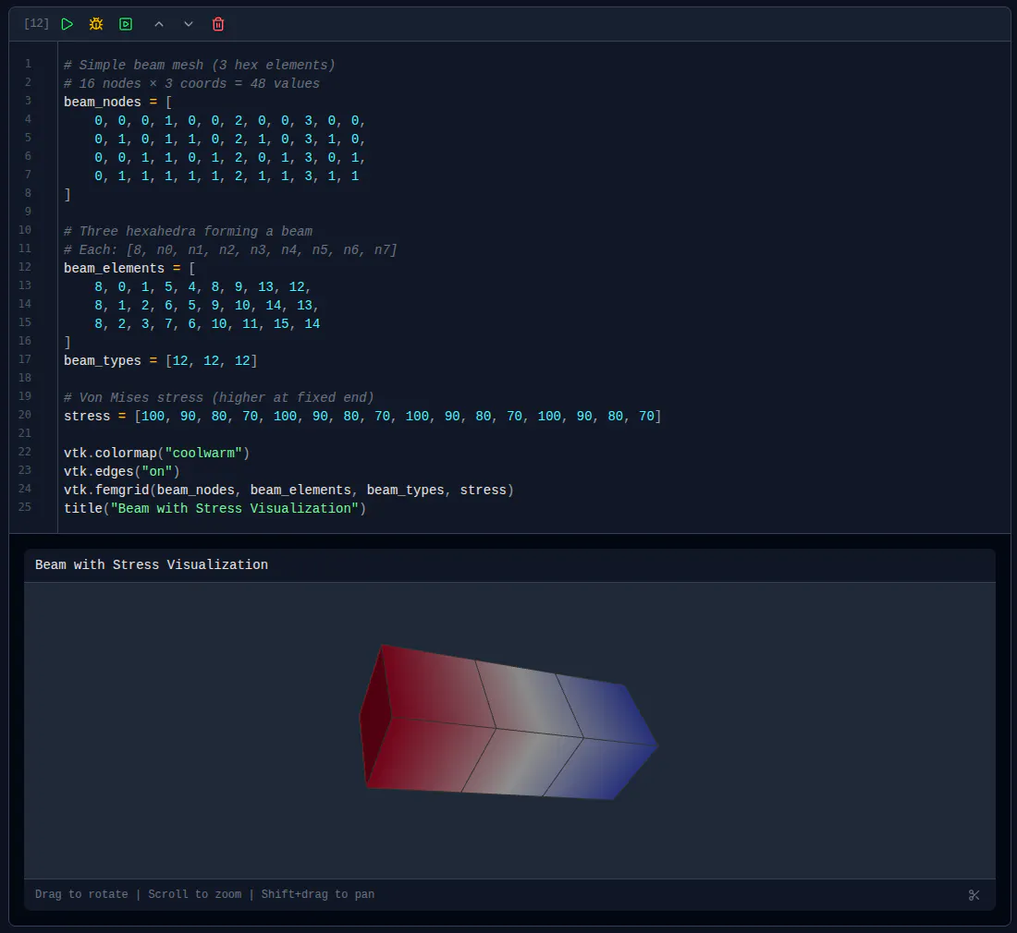Screen dimensions: 1017x933
Task: Click the vtk.femgrid(...) call line
Action: point(288,490)
